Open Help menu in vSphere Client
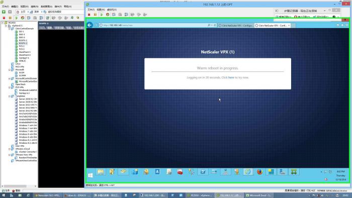The width and height of the screenshot is (352, 198). 67,7
